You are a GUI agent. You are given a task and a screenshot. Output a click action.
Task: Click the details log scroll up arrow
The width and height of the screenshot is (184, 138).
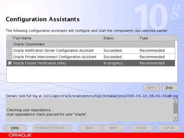(176, 101)
